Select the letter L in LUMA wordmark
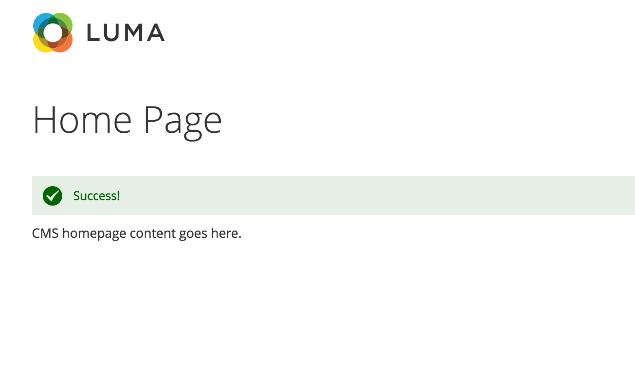Viewport: 635px width, 390px height. [92, 33]
